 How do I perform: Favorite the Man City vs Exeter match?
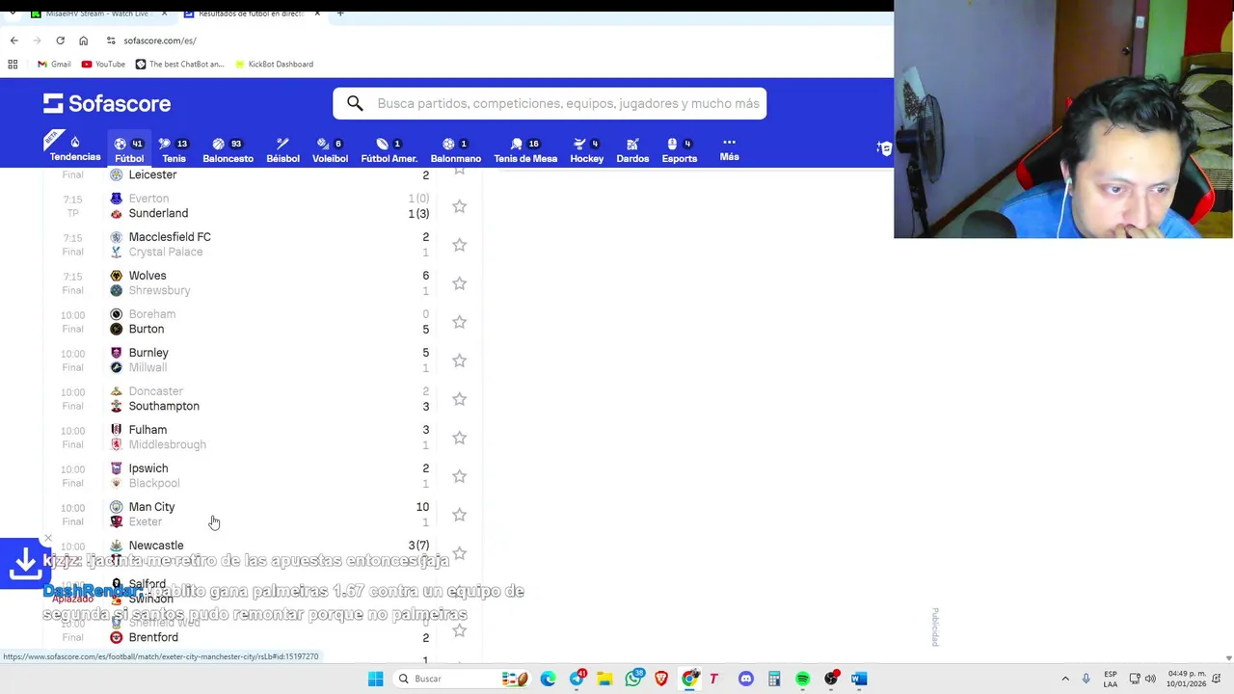pyautogui.click(x=459, y=515)
